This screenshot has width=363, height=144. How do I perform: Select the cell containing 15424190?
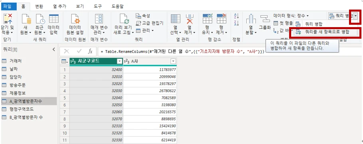[150, 126]
